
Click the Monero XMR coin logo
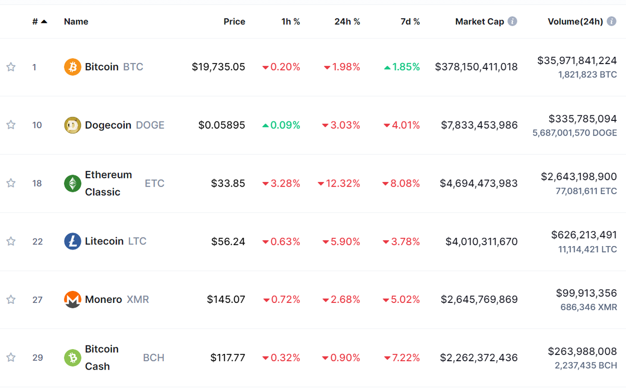[72, 299]
